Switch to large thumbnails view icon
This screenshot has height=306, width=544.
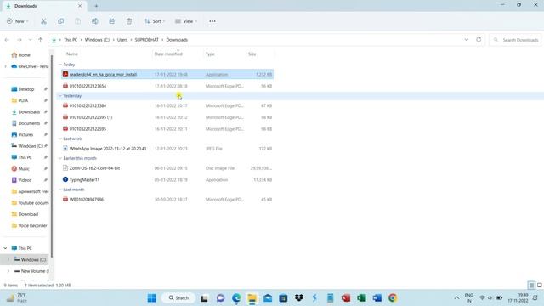[540, 286]
